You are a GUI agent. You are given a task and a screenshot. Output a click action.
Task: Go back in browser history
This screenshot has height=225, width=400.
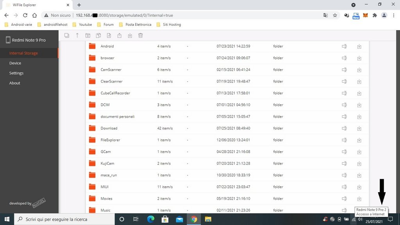coord(6,15)
